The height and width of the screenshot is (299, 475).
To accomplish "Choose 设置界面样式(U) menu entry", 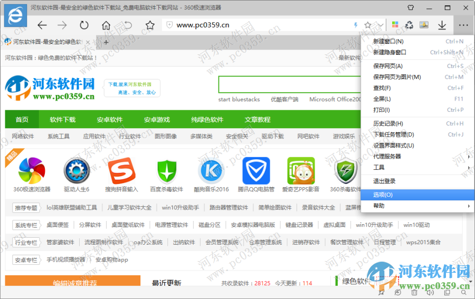I will click(417, 146).
